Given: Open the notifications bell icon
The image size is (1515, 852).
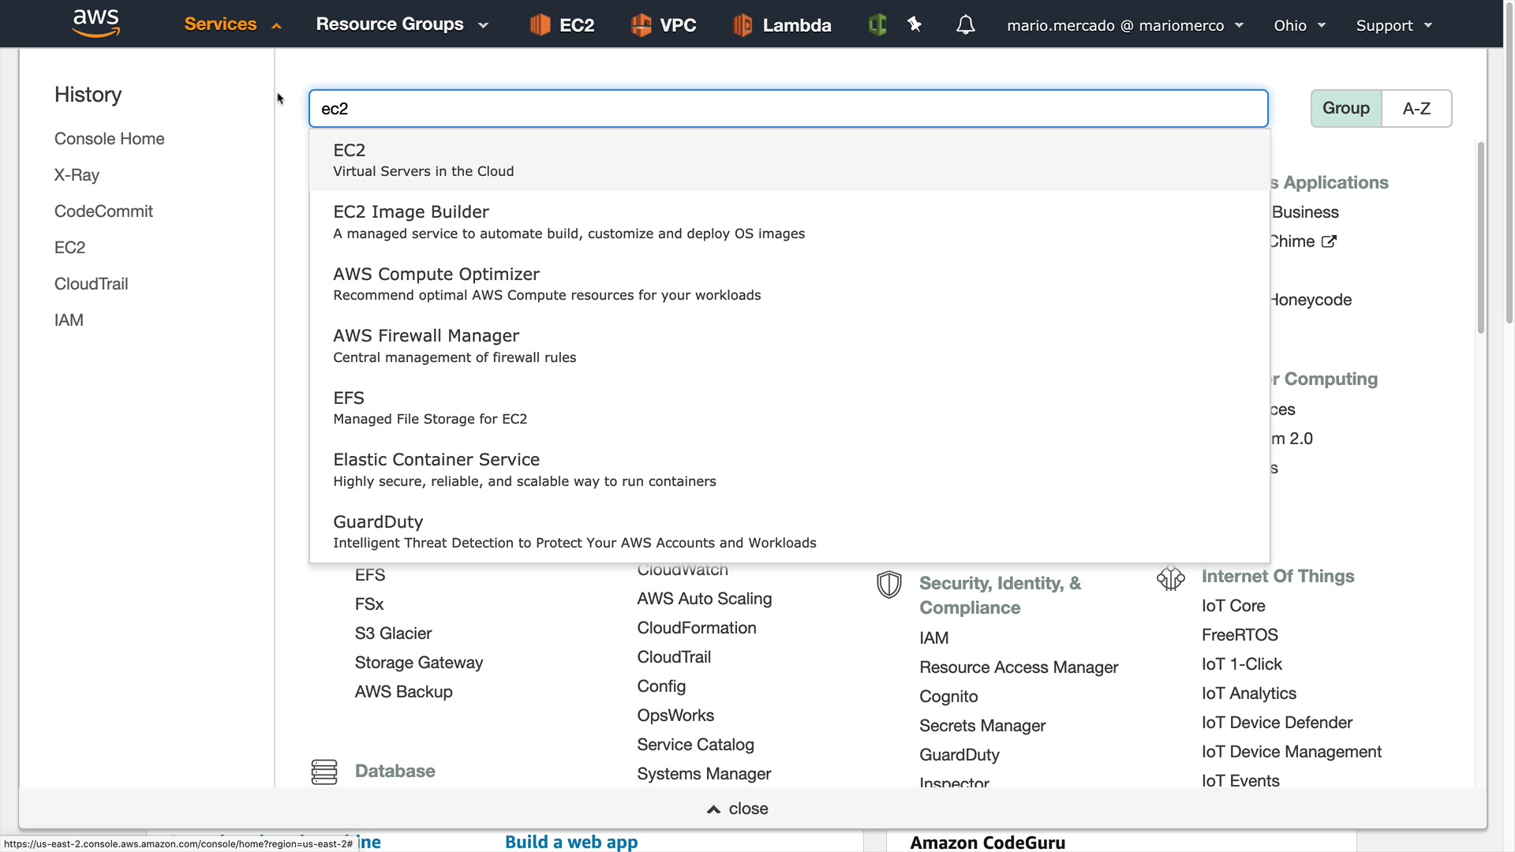Looking at the screenshot, I should pyautogui.click(x=965, y=25).
